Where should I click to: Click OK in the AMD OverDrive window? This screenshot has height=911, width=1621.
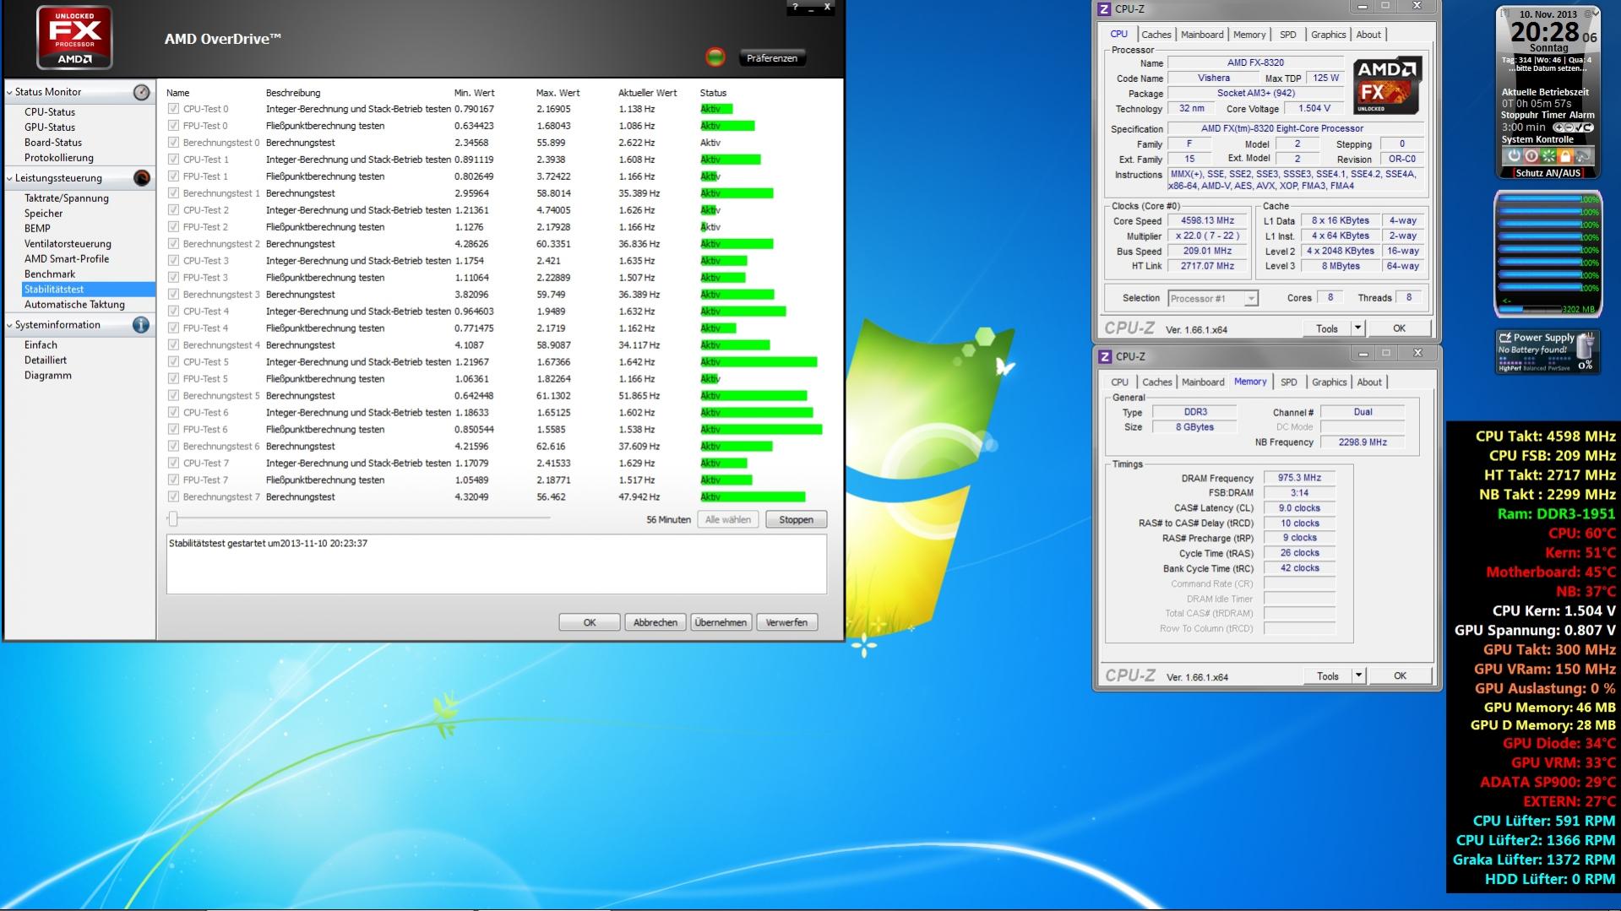pyautogui.click(x=590, y=623)
